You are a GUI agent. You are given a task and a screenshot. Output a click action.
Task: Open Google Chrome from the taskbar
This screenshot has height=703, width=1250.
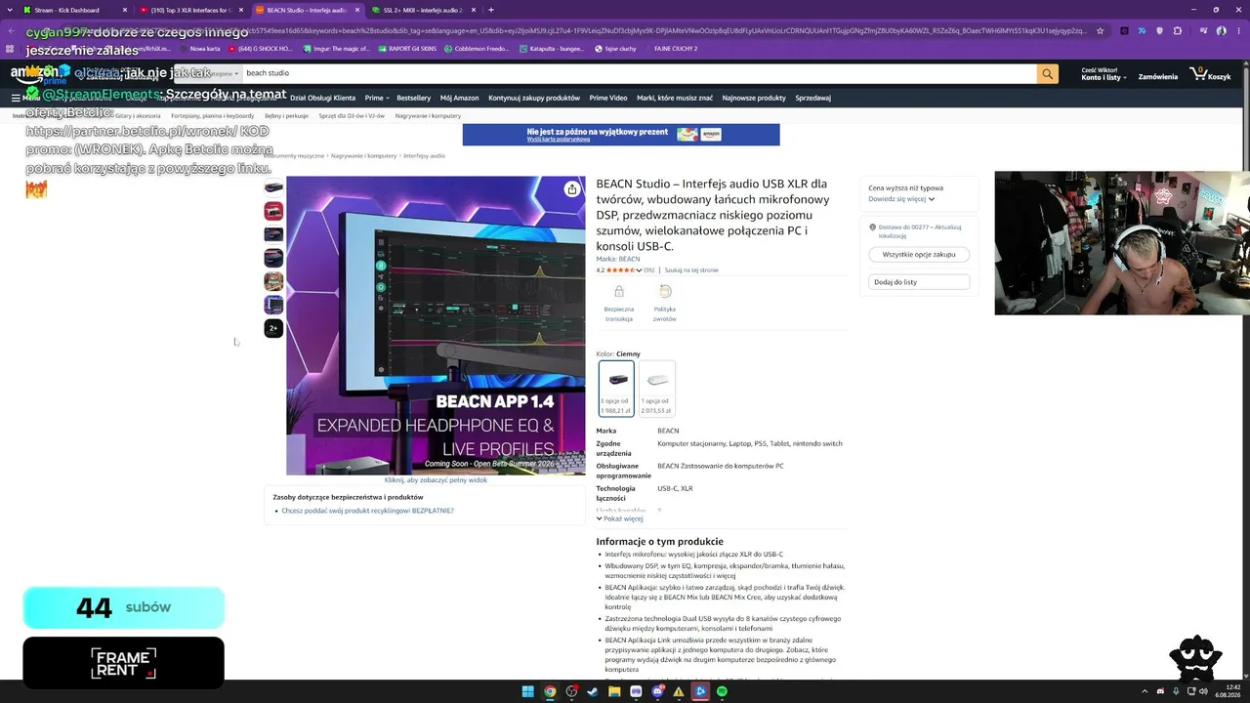(550, 691)
